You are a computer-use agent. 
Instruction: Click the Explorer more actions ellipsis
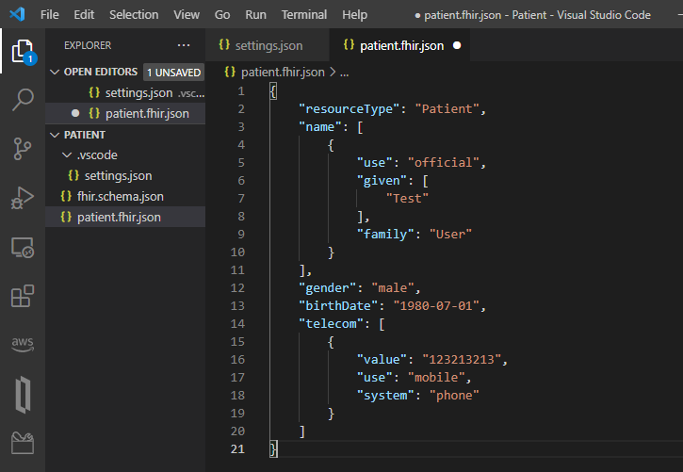(x=183, y=45)
